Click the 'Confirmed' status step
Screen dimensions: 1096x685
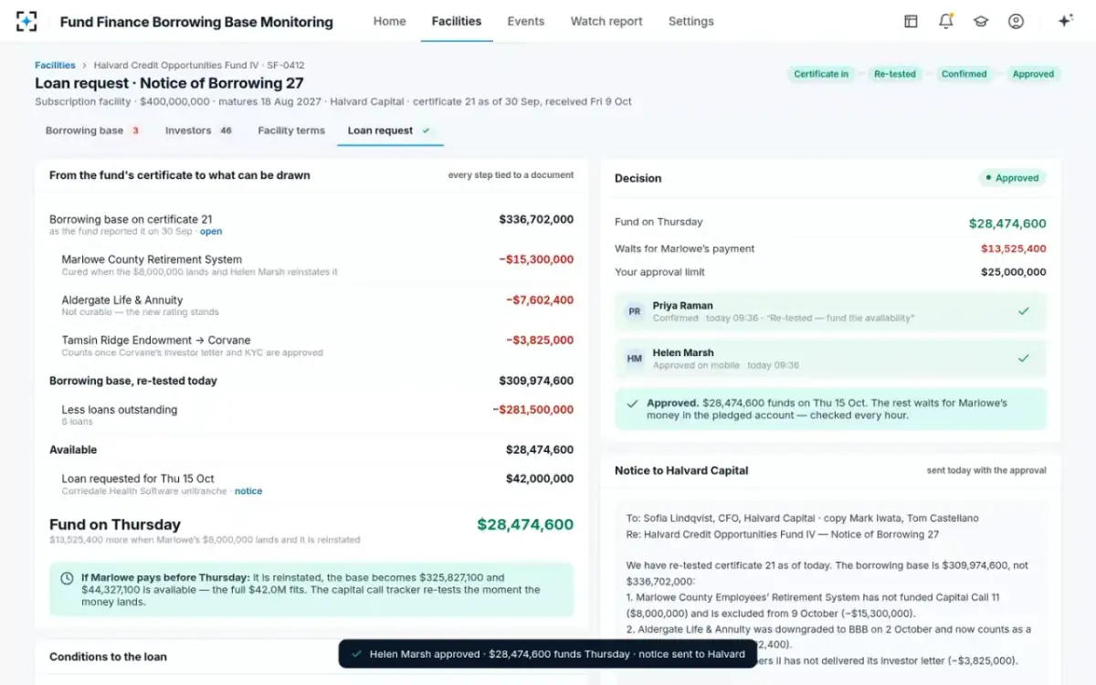tap(964, 74)
